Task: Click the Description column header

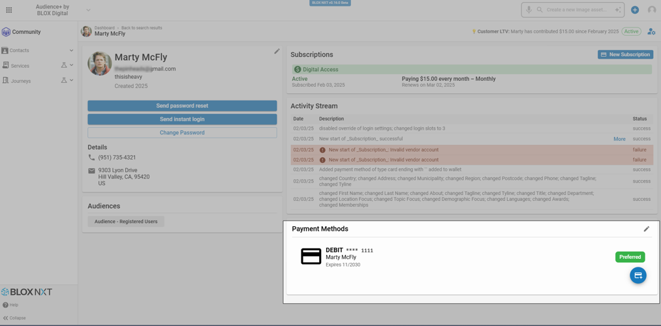Action: 331,119
